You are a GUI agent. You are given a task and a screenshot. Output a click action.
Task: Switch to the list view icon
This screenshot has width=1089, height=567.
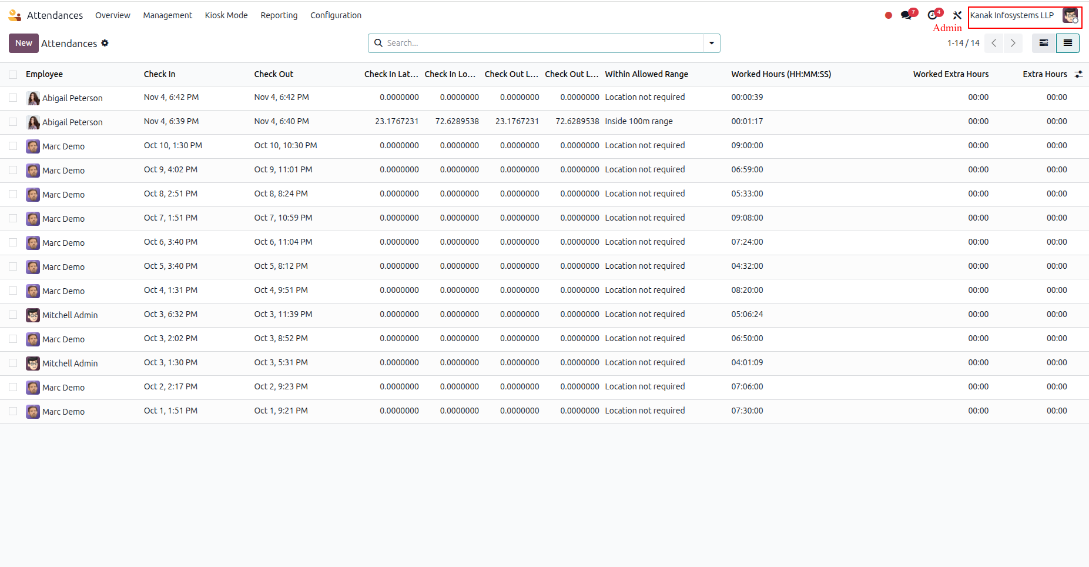click(x=1068, y=43)
